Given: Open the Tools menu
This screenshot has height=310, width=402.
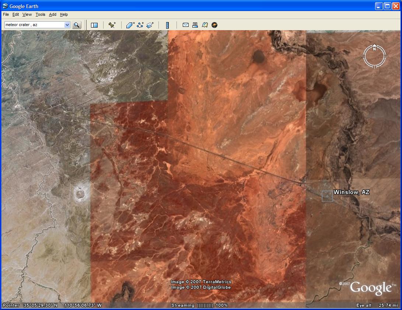Looking at the screenshot, I should point(40,15).
